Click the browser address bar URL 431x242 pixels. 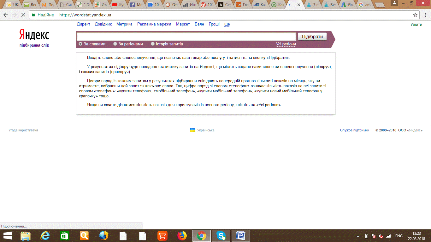(85, 15)
